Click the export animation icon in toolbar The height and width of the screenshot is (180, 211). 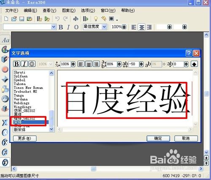click(x=47, y=19)
